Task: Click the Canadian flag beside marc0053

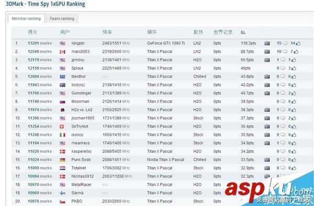Action: 62,52
